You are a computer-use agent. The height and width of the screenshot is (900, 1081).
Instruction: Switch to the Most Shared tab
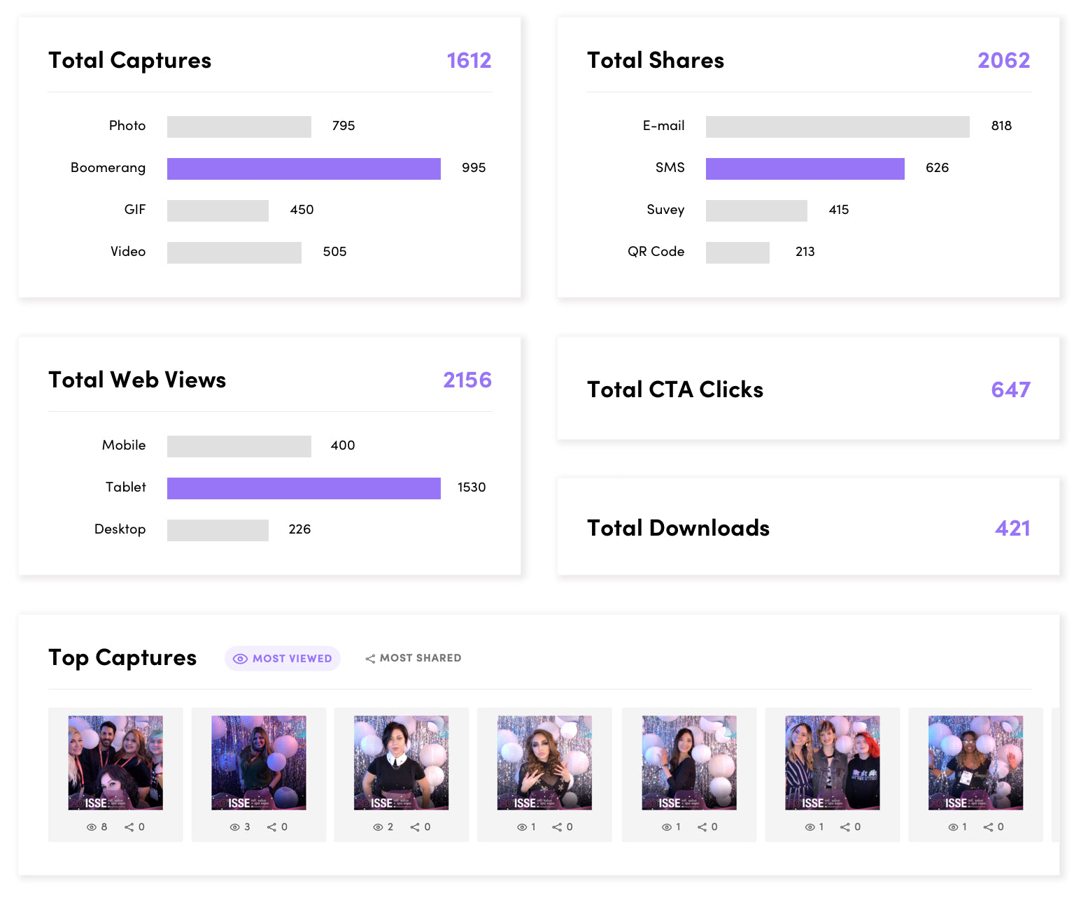[413, 658]
